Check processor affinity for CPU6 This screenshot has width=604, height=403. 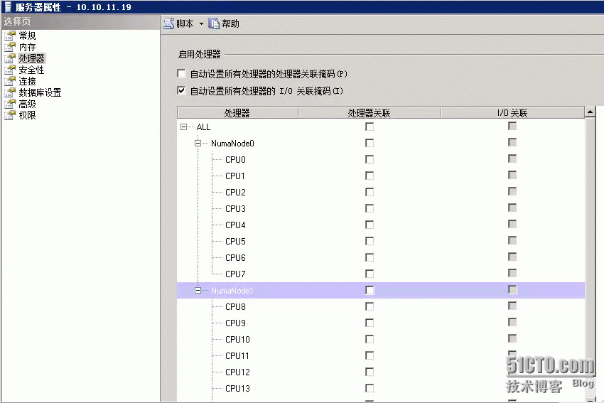[x=370, y=258]
